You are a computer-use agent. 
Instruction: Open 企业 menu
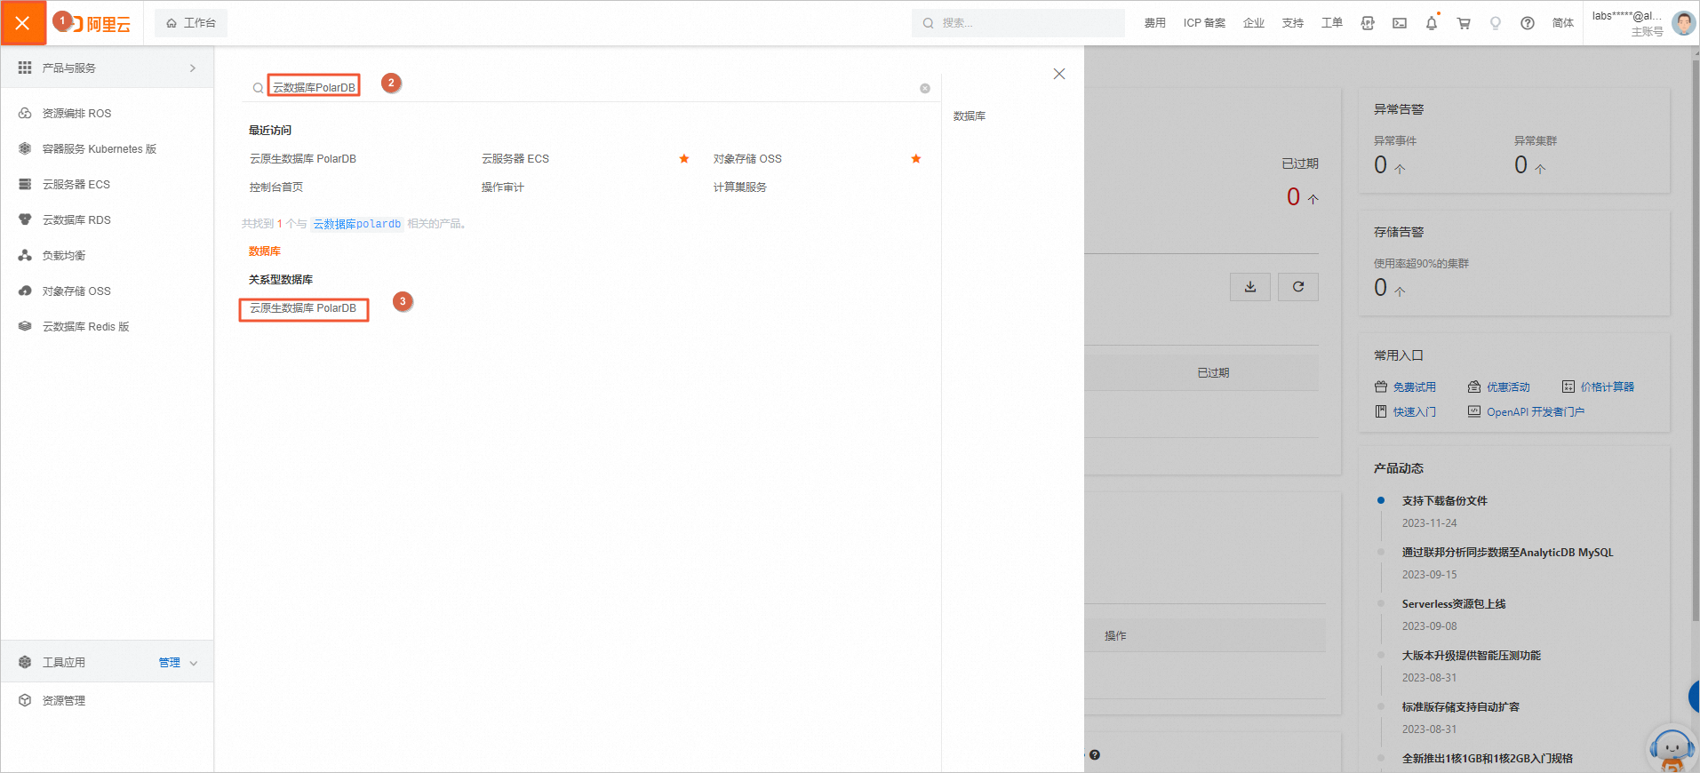pos(1254,23)
